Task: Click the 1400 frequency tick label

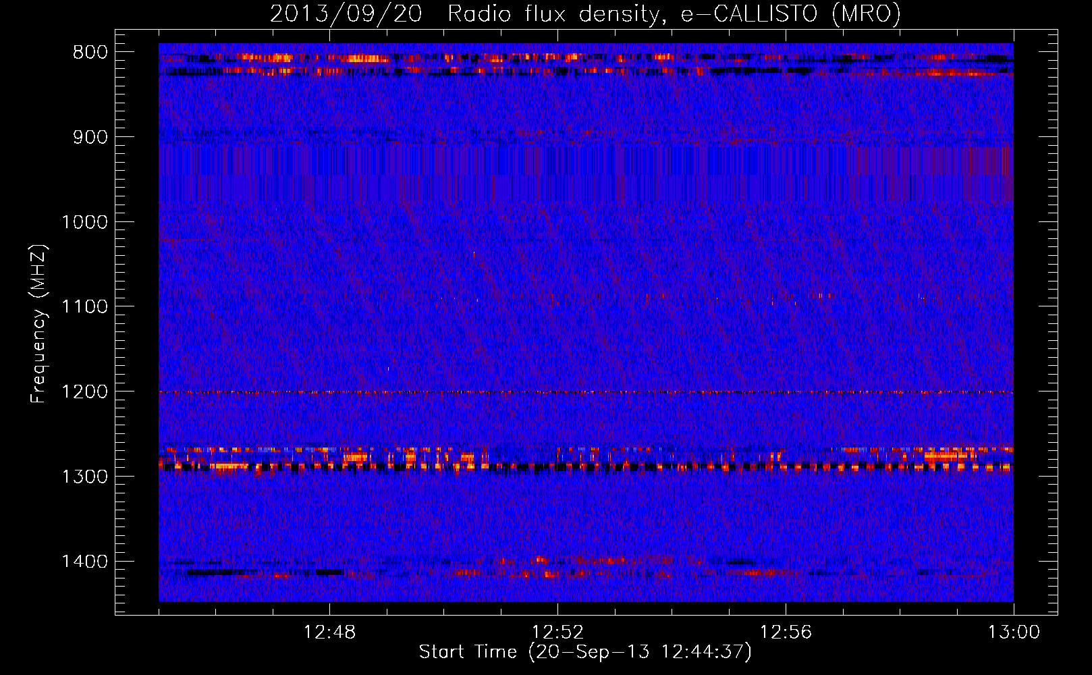Action: coord(84,562)
